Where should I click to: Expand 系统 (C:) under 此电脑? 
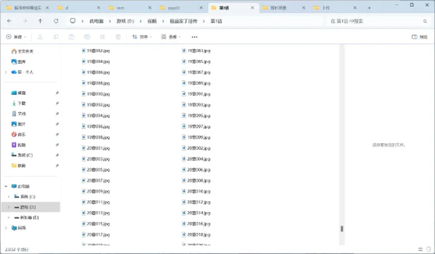coord(9,197)
